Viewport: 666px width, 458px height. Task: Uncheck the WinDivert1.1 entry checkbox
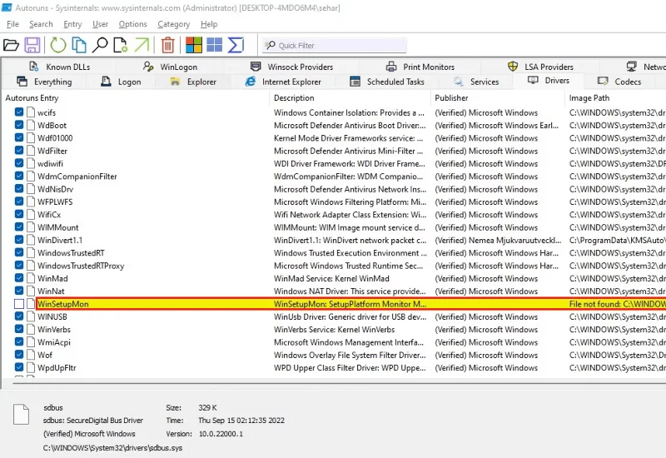point(19,240)
